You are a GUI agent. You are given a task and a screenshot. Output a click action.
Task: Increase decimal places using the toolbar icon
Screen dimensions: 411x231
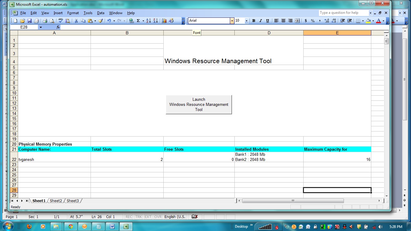coord(327,20)
